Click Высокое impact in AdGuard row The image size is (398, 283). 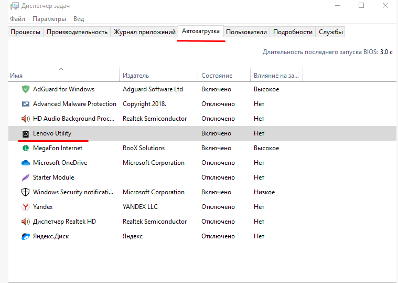click(x=266, y=89)
